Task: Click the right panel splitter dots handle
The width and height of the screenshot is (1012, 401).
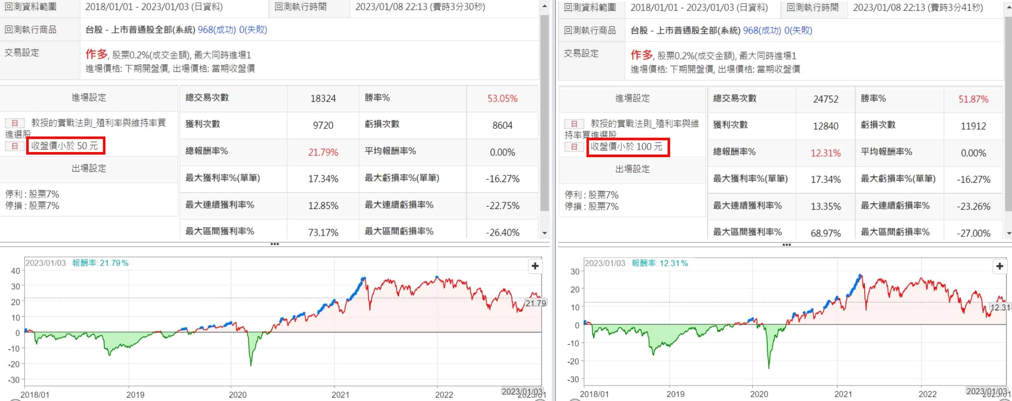Action: pos(787,245)
